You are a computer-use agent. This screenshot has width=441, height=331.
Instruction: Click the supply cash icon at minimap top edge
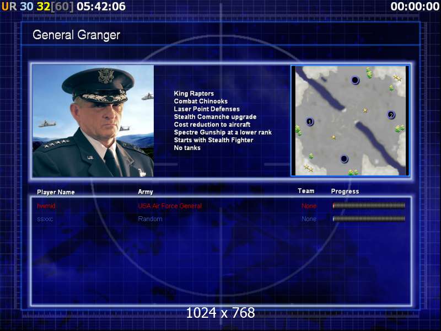click(369, 73)
